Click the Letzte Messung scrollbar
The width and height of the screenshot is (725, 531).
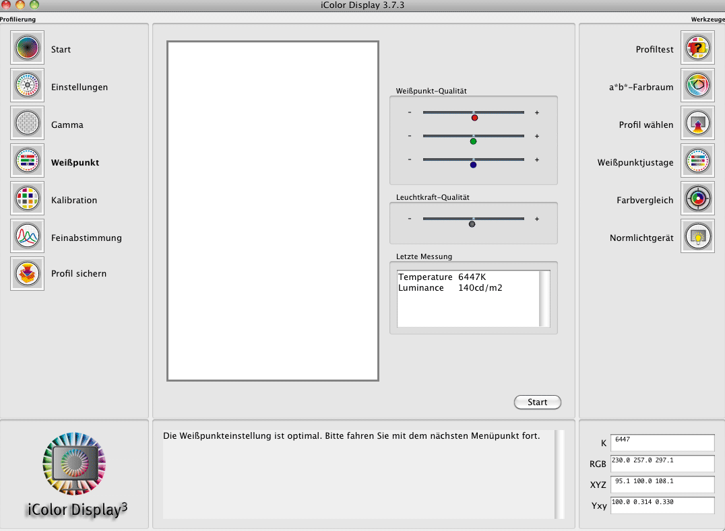544,299
